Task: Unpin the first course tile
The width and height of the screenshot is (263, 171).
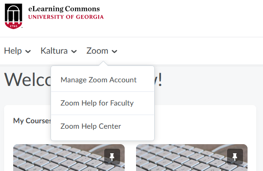Action: pos(112,156)
